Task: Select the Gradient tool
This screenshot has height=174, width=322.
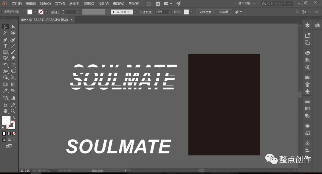Action: [13, 85]
